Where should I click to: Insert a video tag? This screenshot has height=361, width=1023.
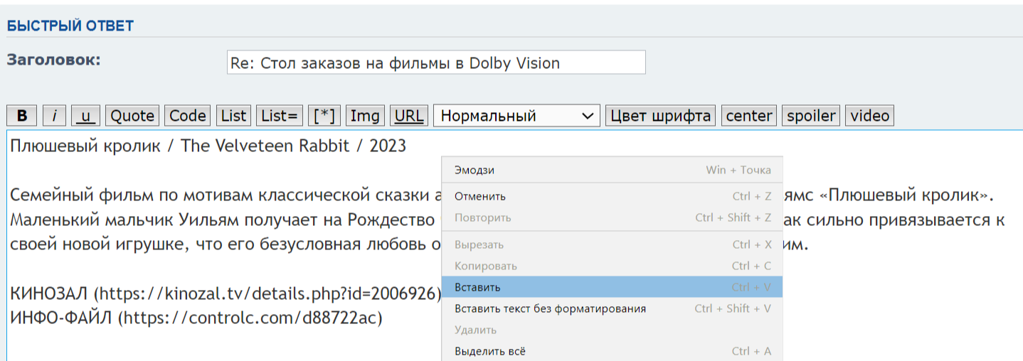click(869, 116)
